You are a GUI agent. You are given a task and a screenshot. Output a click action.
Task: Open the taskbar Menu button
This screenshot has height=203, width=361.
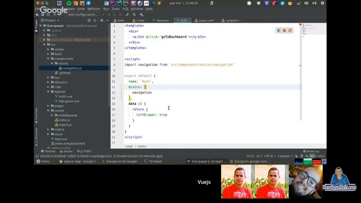click(x=43, y=161)
